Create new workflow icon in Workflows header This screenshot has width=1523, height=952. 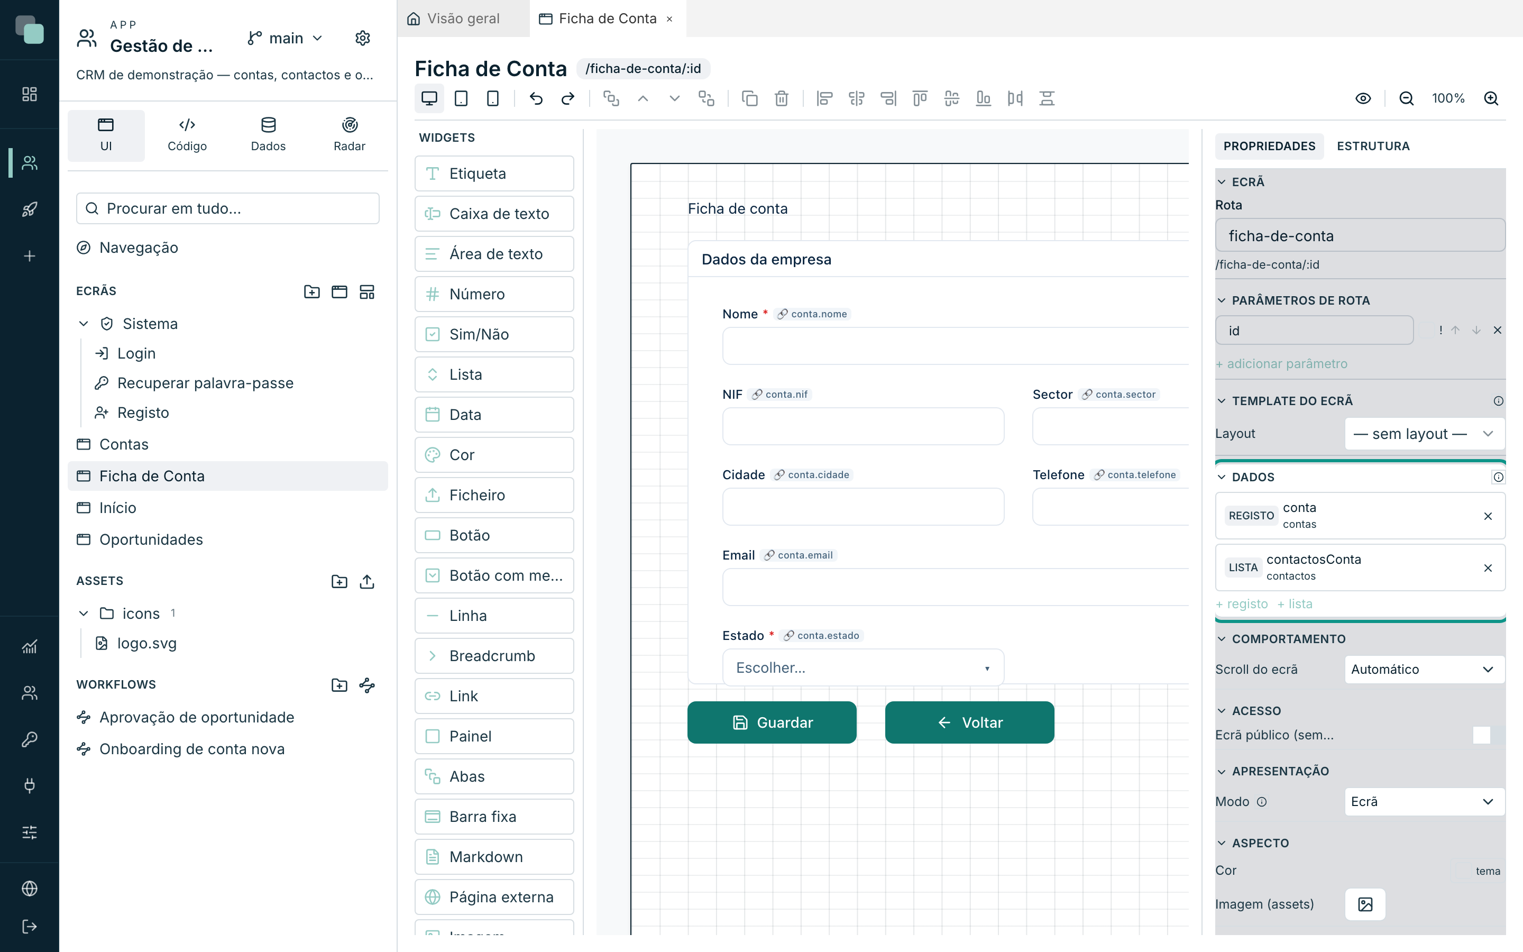click(367, 685)
